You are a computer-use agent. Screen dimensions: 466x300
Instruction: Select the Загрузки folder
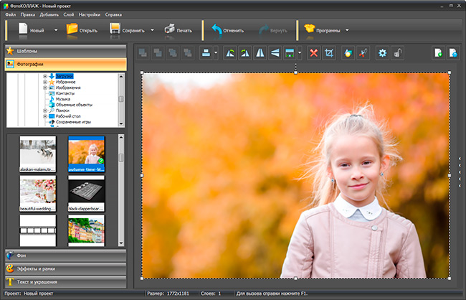65,76
